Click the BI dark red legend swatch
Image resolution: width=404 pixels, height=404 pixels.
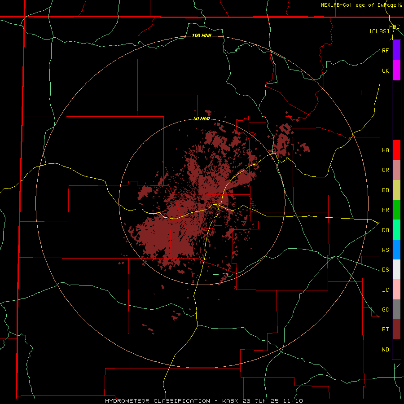tap(396, 329)
